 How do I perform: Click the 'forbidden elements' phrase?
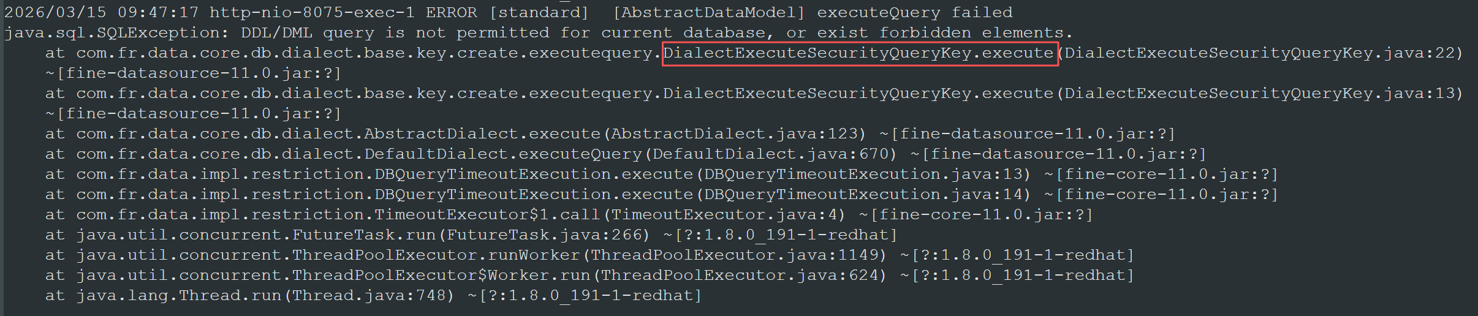click(x=971, y=32)
